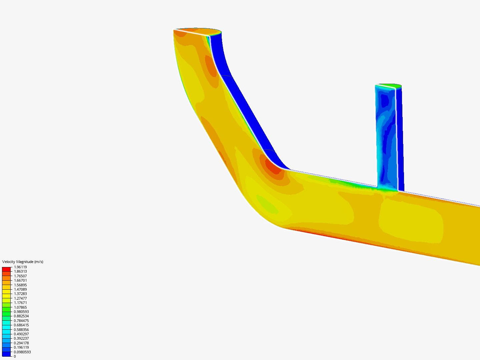This screenshot has height=360, width=480.
Task: Select the legend value 0.294178
Action: tap(21, 343)
